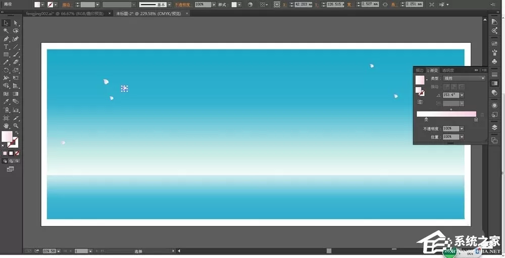
Task: Activate the Zoom magnifier tool
Action: tap(16, 125)
